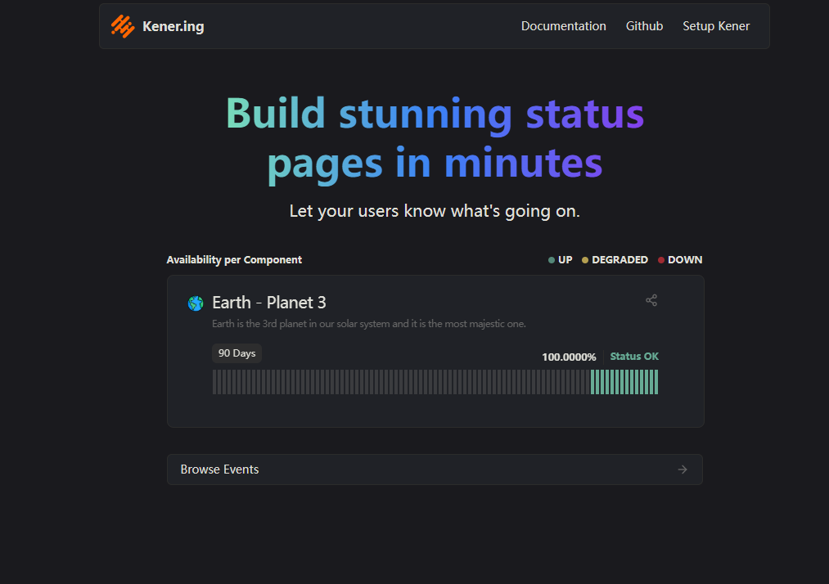Image resolution: width=829 pixels, height=584 pixels.
Task: Open the 90 Days range selector
Action: pos(237,353)
